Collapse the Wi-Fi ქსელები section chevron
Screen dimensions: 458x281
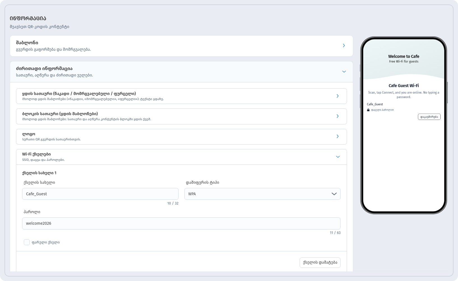coord(338,157)
